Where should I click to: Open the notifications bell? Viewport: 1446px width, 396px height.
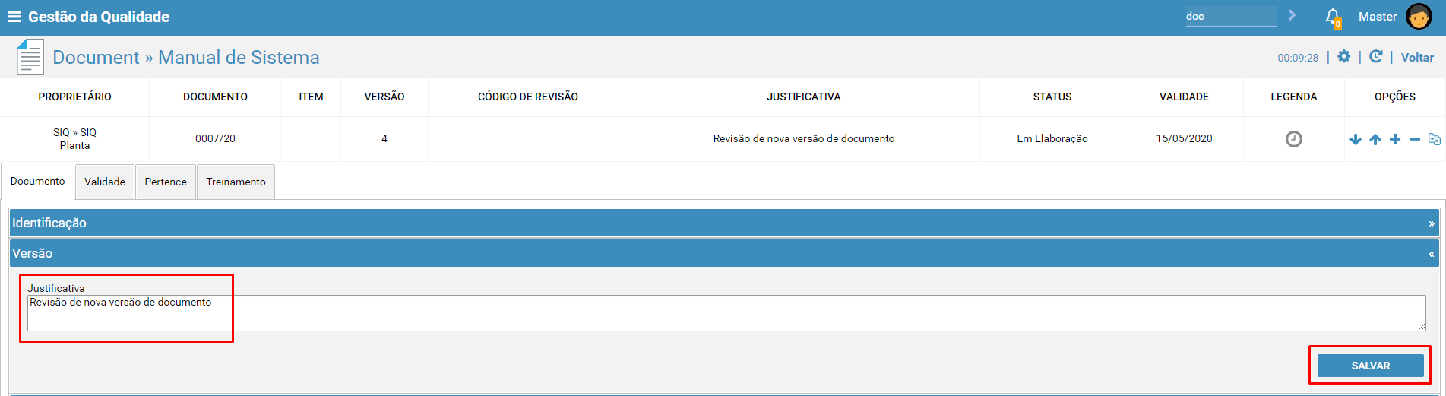(x=1333, y=17)
